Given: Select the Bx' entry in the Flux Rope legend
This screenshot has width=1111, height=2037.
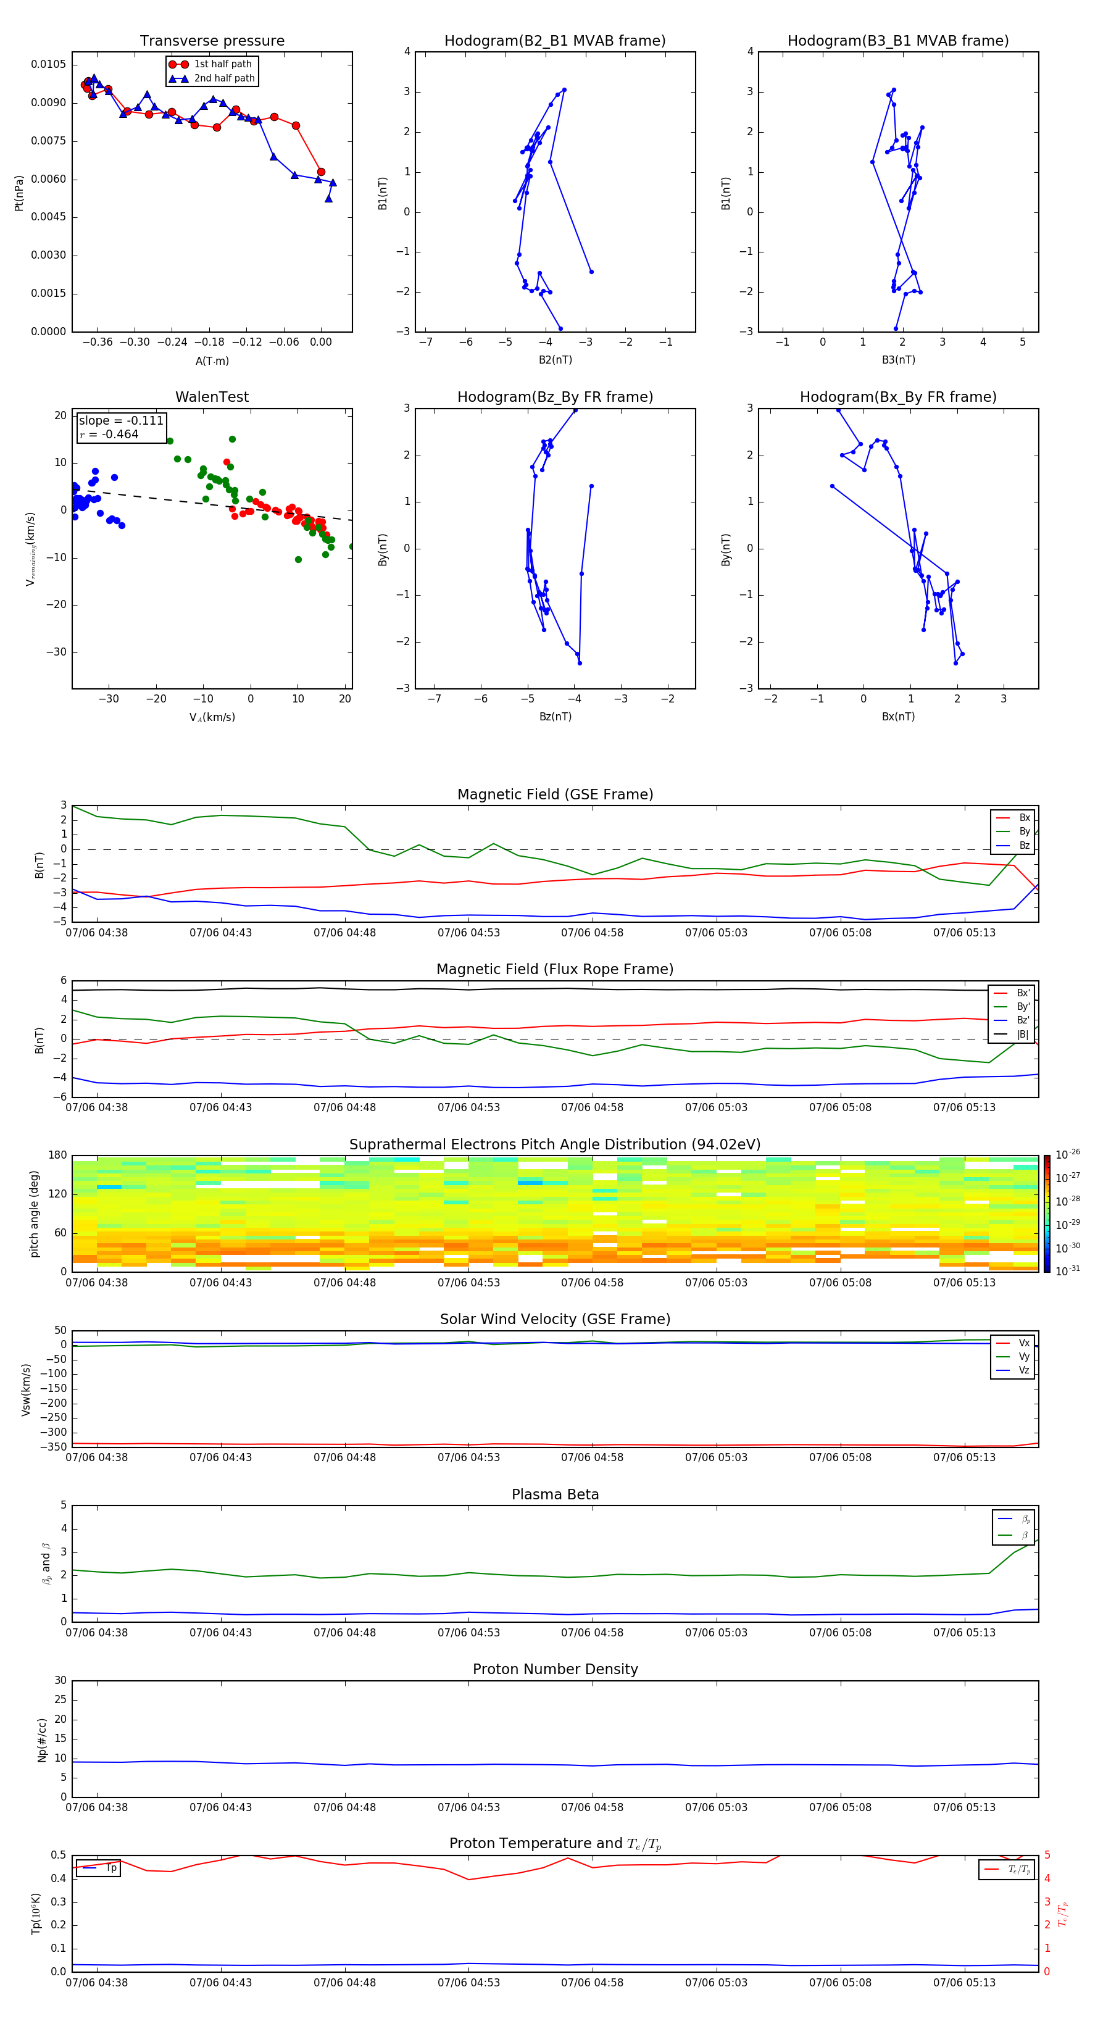Looking at the screenshot, I should tap(1012, 993).
